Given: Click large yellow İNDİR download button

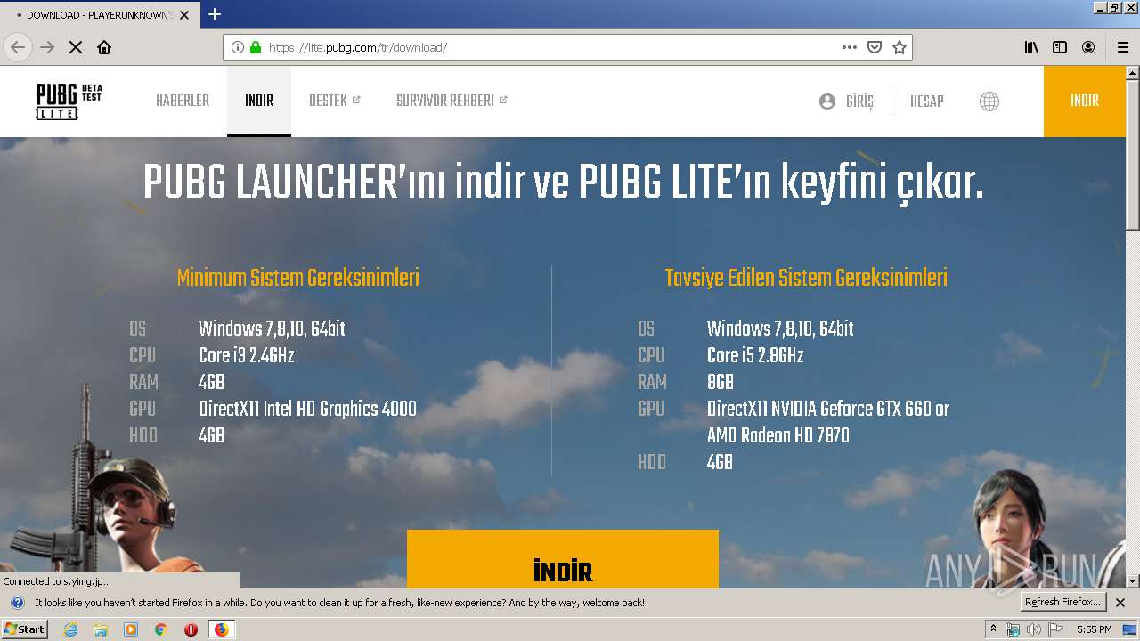Looking at the screenshot, I should (563, 559).
